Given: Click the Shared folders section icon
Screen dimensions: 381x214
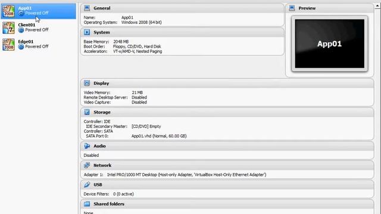Looking at the screenshot, I should [87, 204].
